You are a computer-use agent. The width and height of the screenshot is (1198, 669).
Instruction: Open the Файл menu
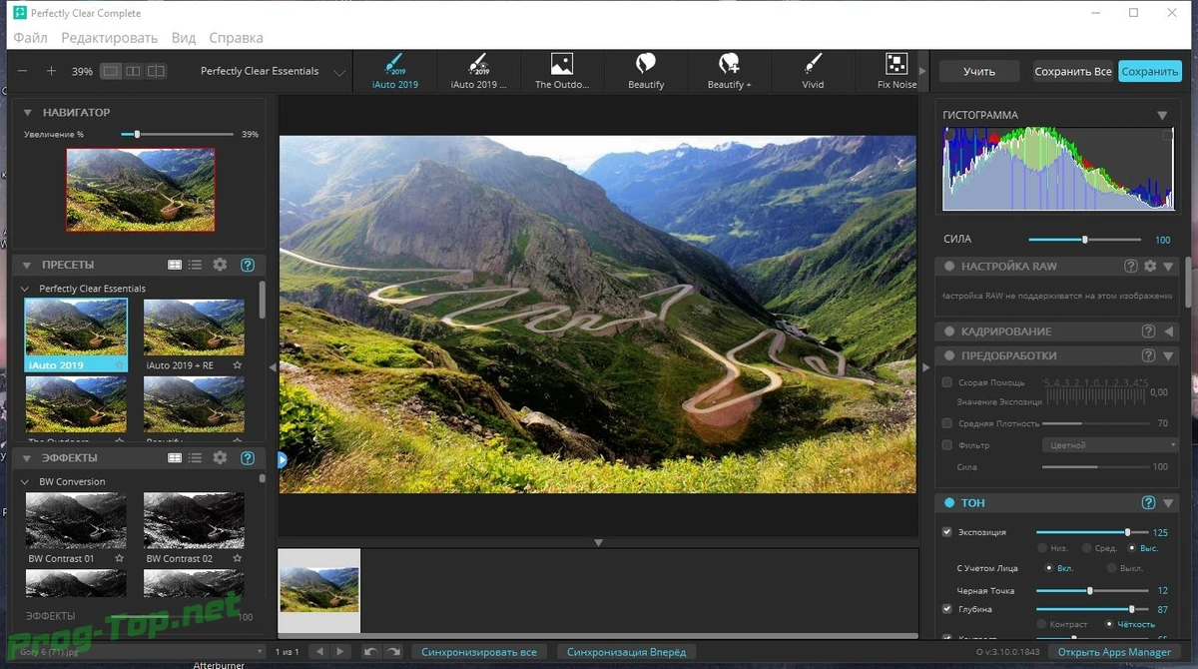coord(31,38)
